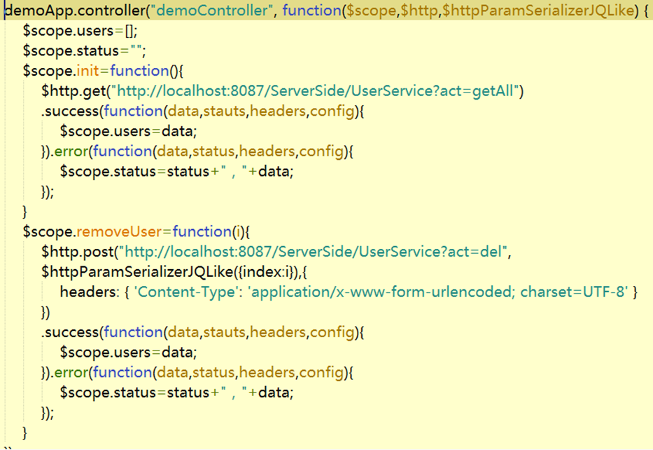Click the {index:i} object argument
This screenshot has height=450, width=653.
click(265, 272)
